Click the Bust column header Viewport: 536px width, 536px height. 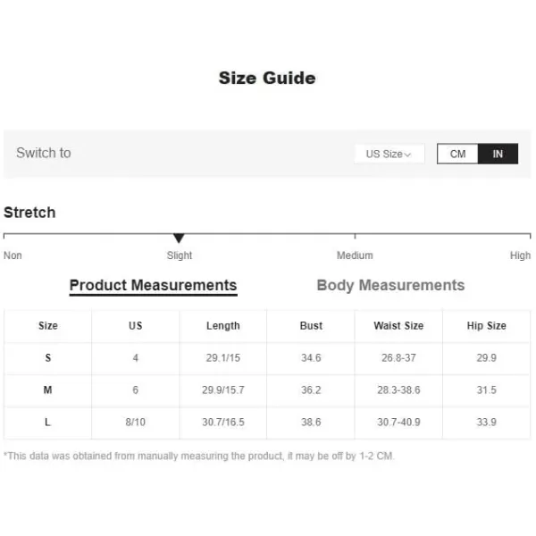311,326
